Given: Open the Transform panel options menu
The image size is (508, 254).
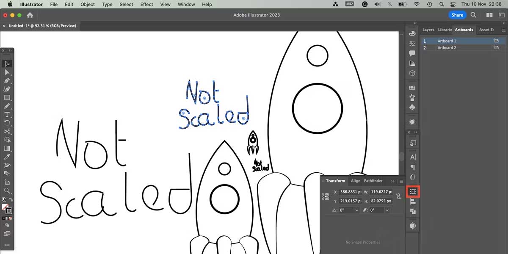Looking at the screenshot, I should (x=401, y=181).
